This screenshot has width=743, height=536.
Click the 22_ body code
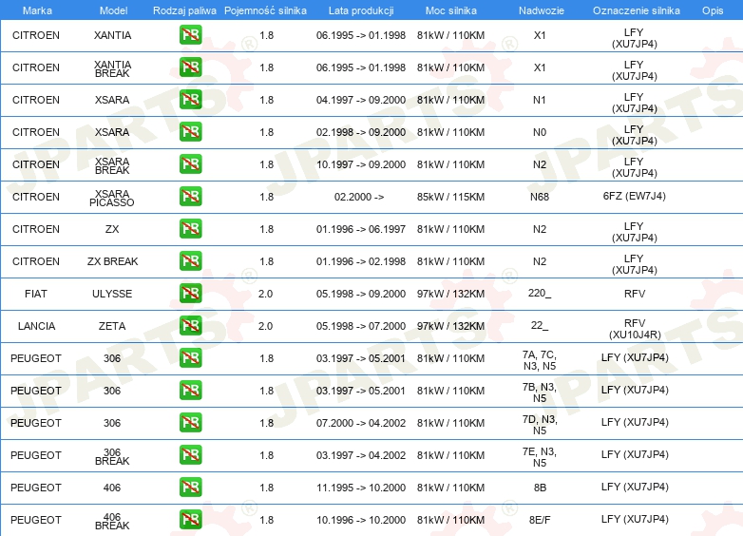[x=540, y=325]
